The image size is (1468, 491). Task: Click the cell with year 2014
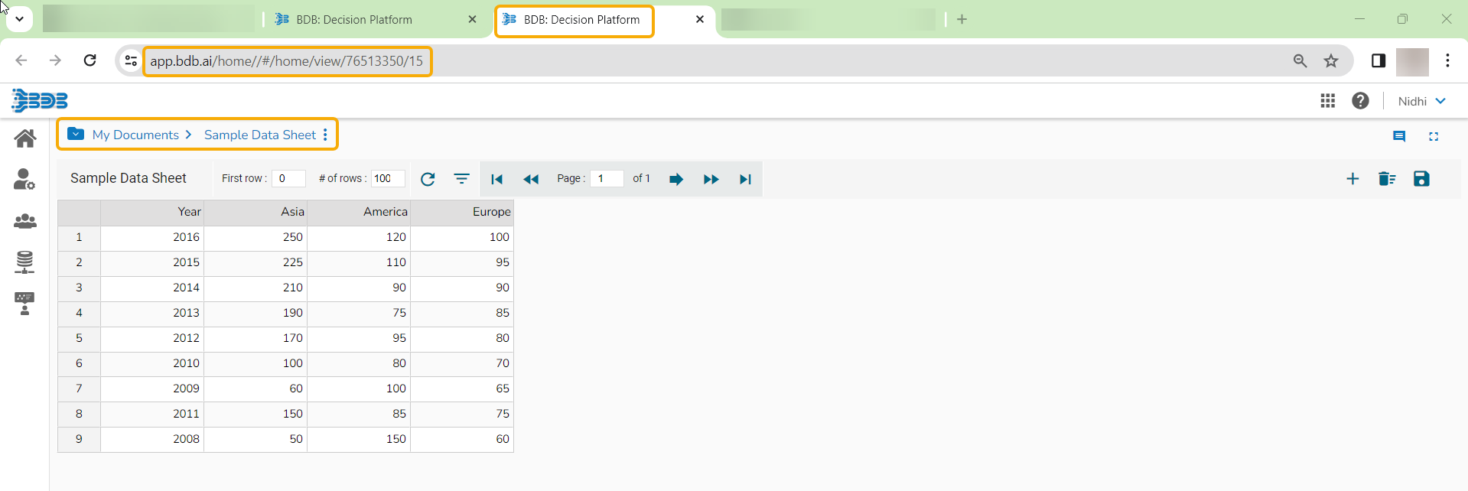(x=152, y=288)
